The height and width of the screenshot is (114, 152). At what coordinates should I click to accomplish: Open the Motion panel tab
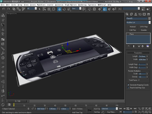140,14
